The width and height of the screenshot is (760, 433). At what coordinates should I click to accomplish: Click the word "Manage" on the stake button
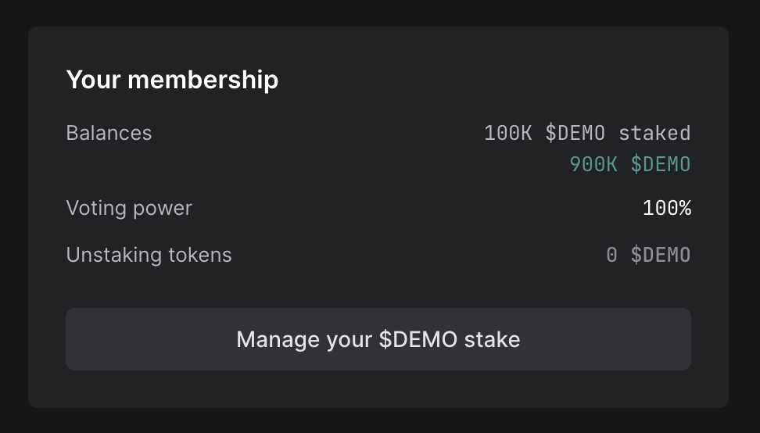(x=267, y=339)
